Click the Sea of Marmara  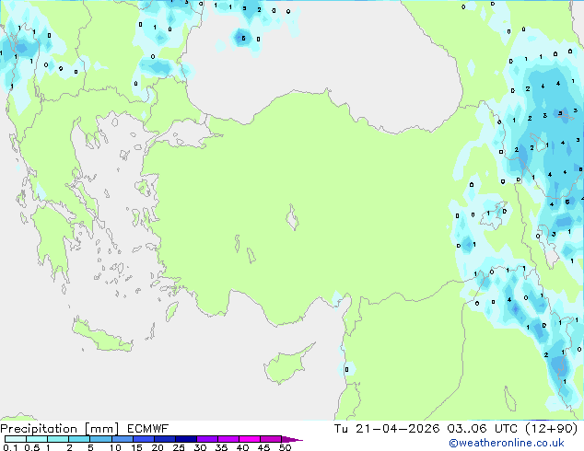click(x=187, y=137)
